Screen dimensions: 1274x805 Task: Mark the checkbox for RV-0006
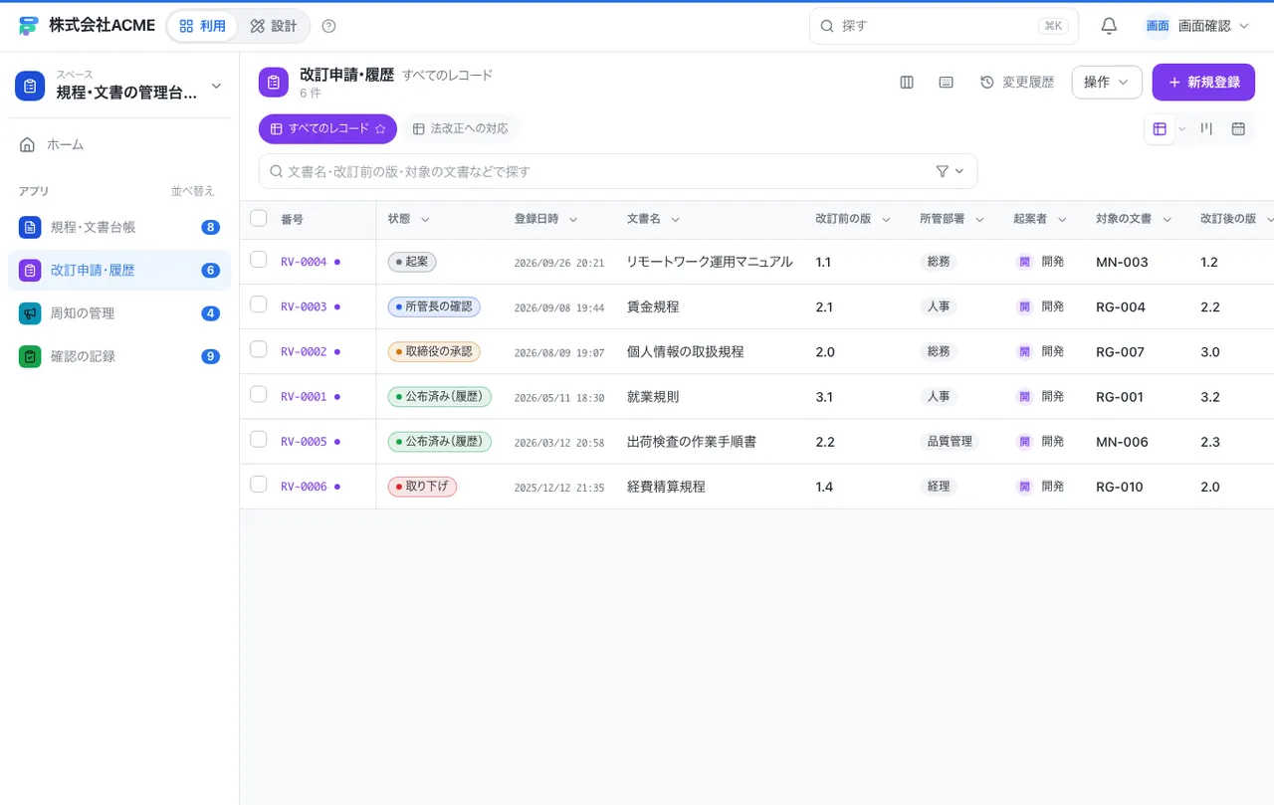(259, 485)
